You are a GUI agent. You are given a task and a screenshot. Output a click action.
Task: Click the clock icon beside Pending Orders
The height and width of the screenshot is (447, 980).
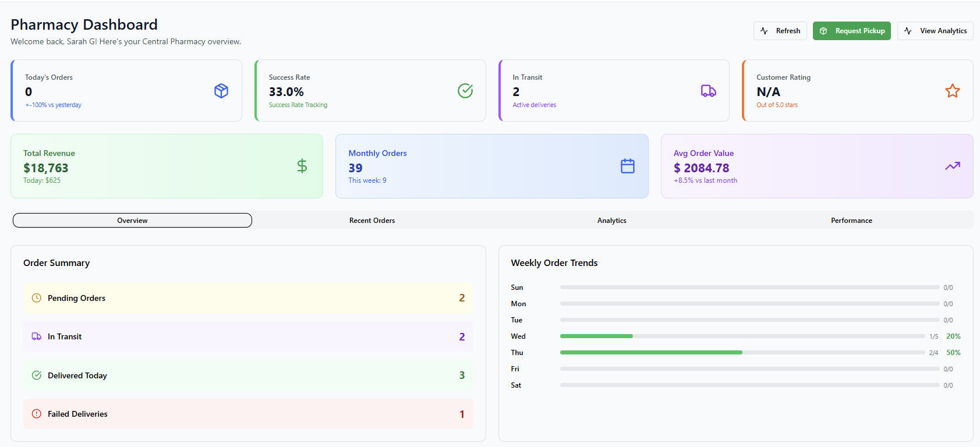pyautogui.click(x=37, y=298)
